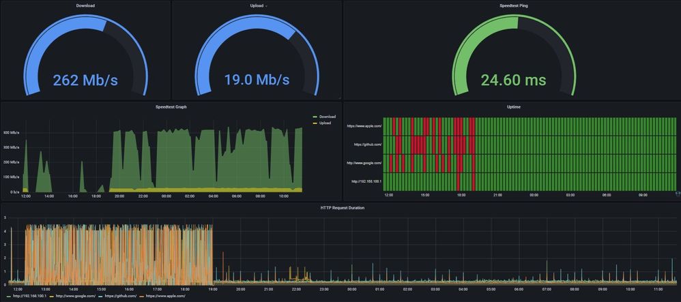
Task: Click the 262 Mb/s Download gauge value
Action: click(x=85, y=80)
